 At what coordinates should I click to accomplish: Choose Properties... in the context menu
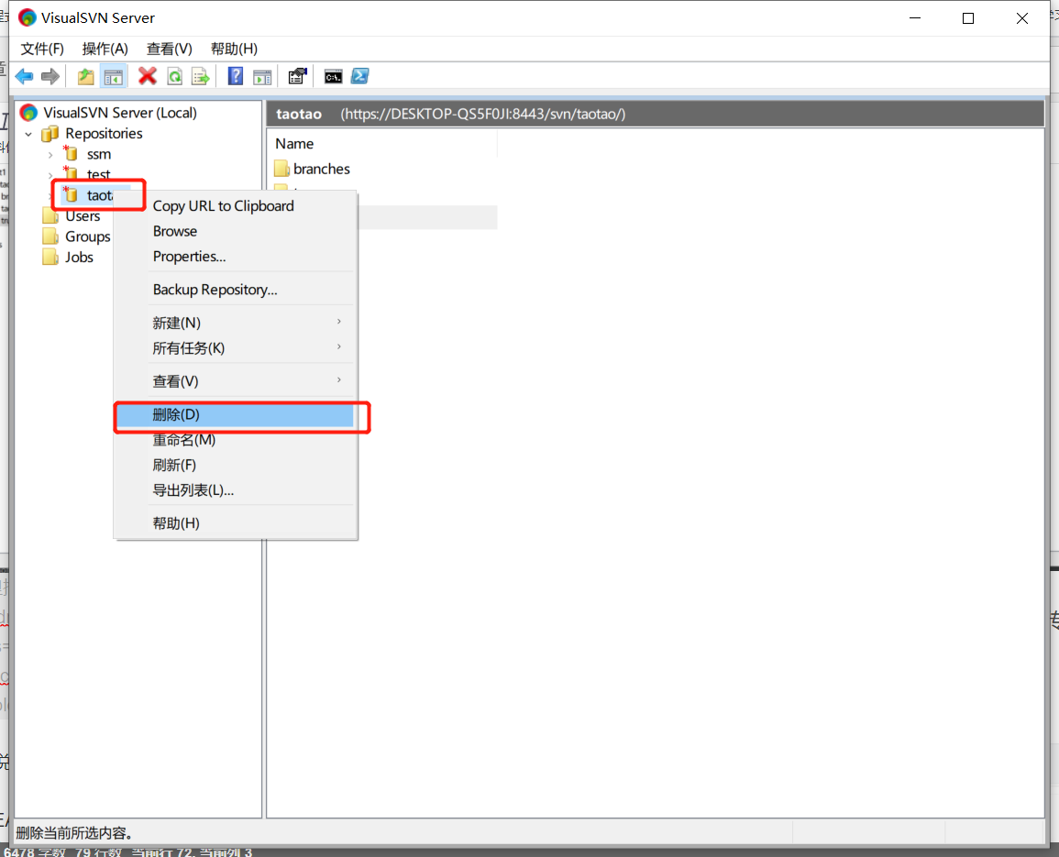(235, 257)
